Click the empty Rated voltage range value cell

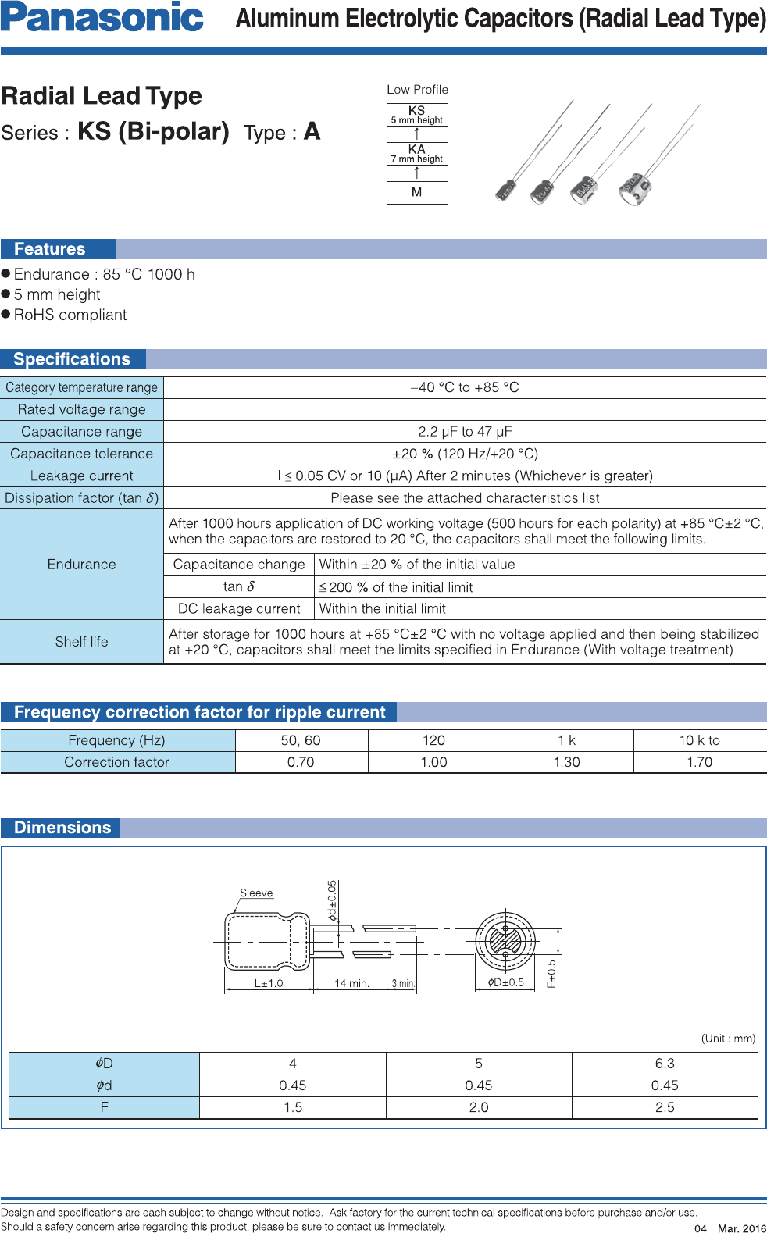pyautogui.click(x=465, y=409)
